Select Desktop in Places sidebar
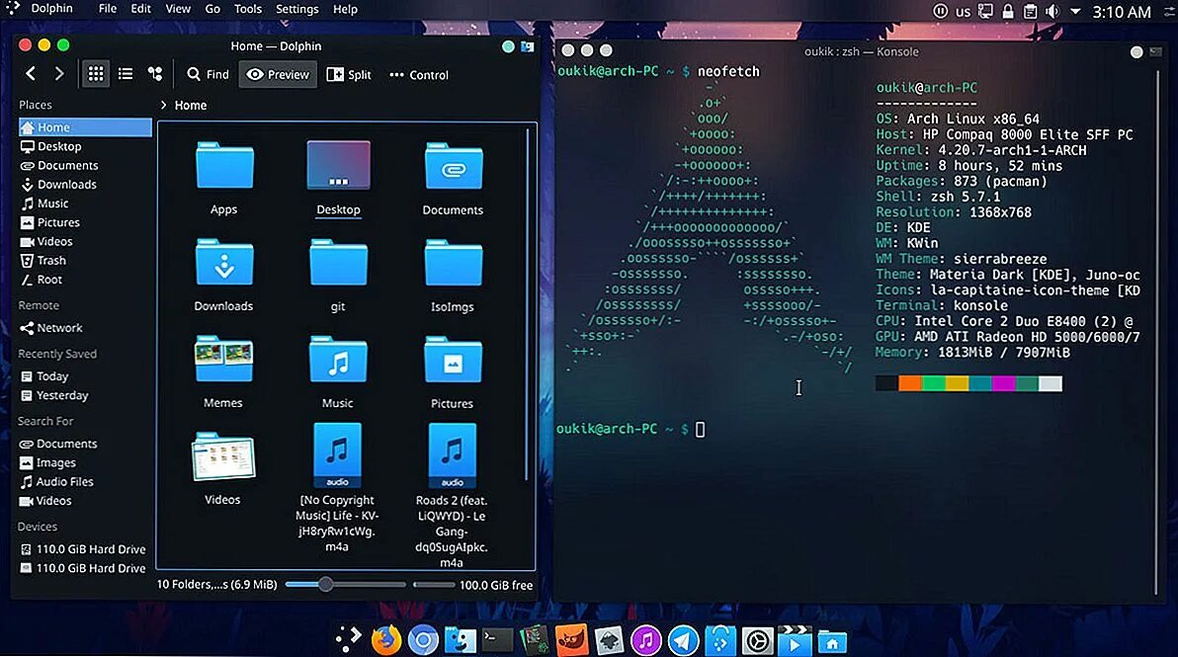Image resolution: width=1178 pixels, height=657 pixels. click(85, 146)
